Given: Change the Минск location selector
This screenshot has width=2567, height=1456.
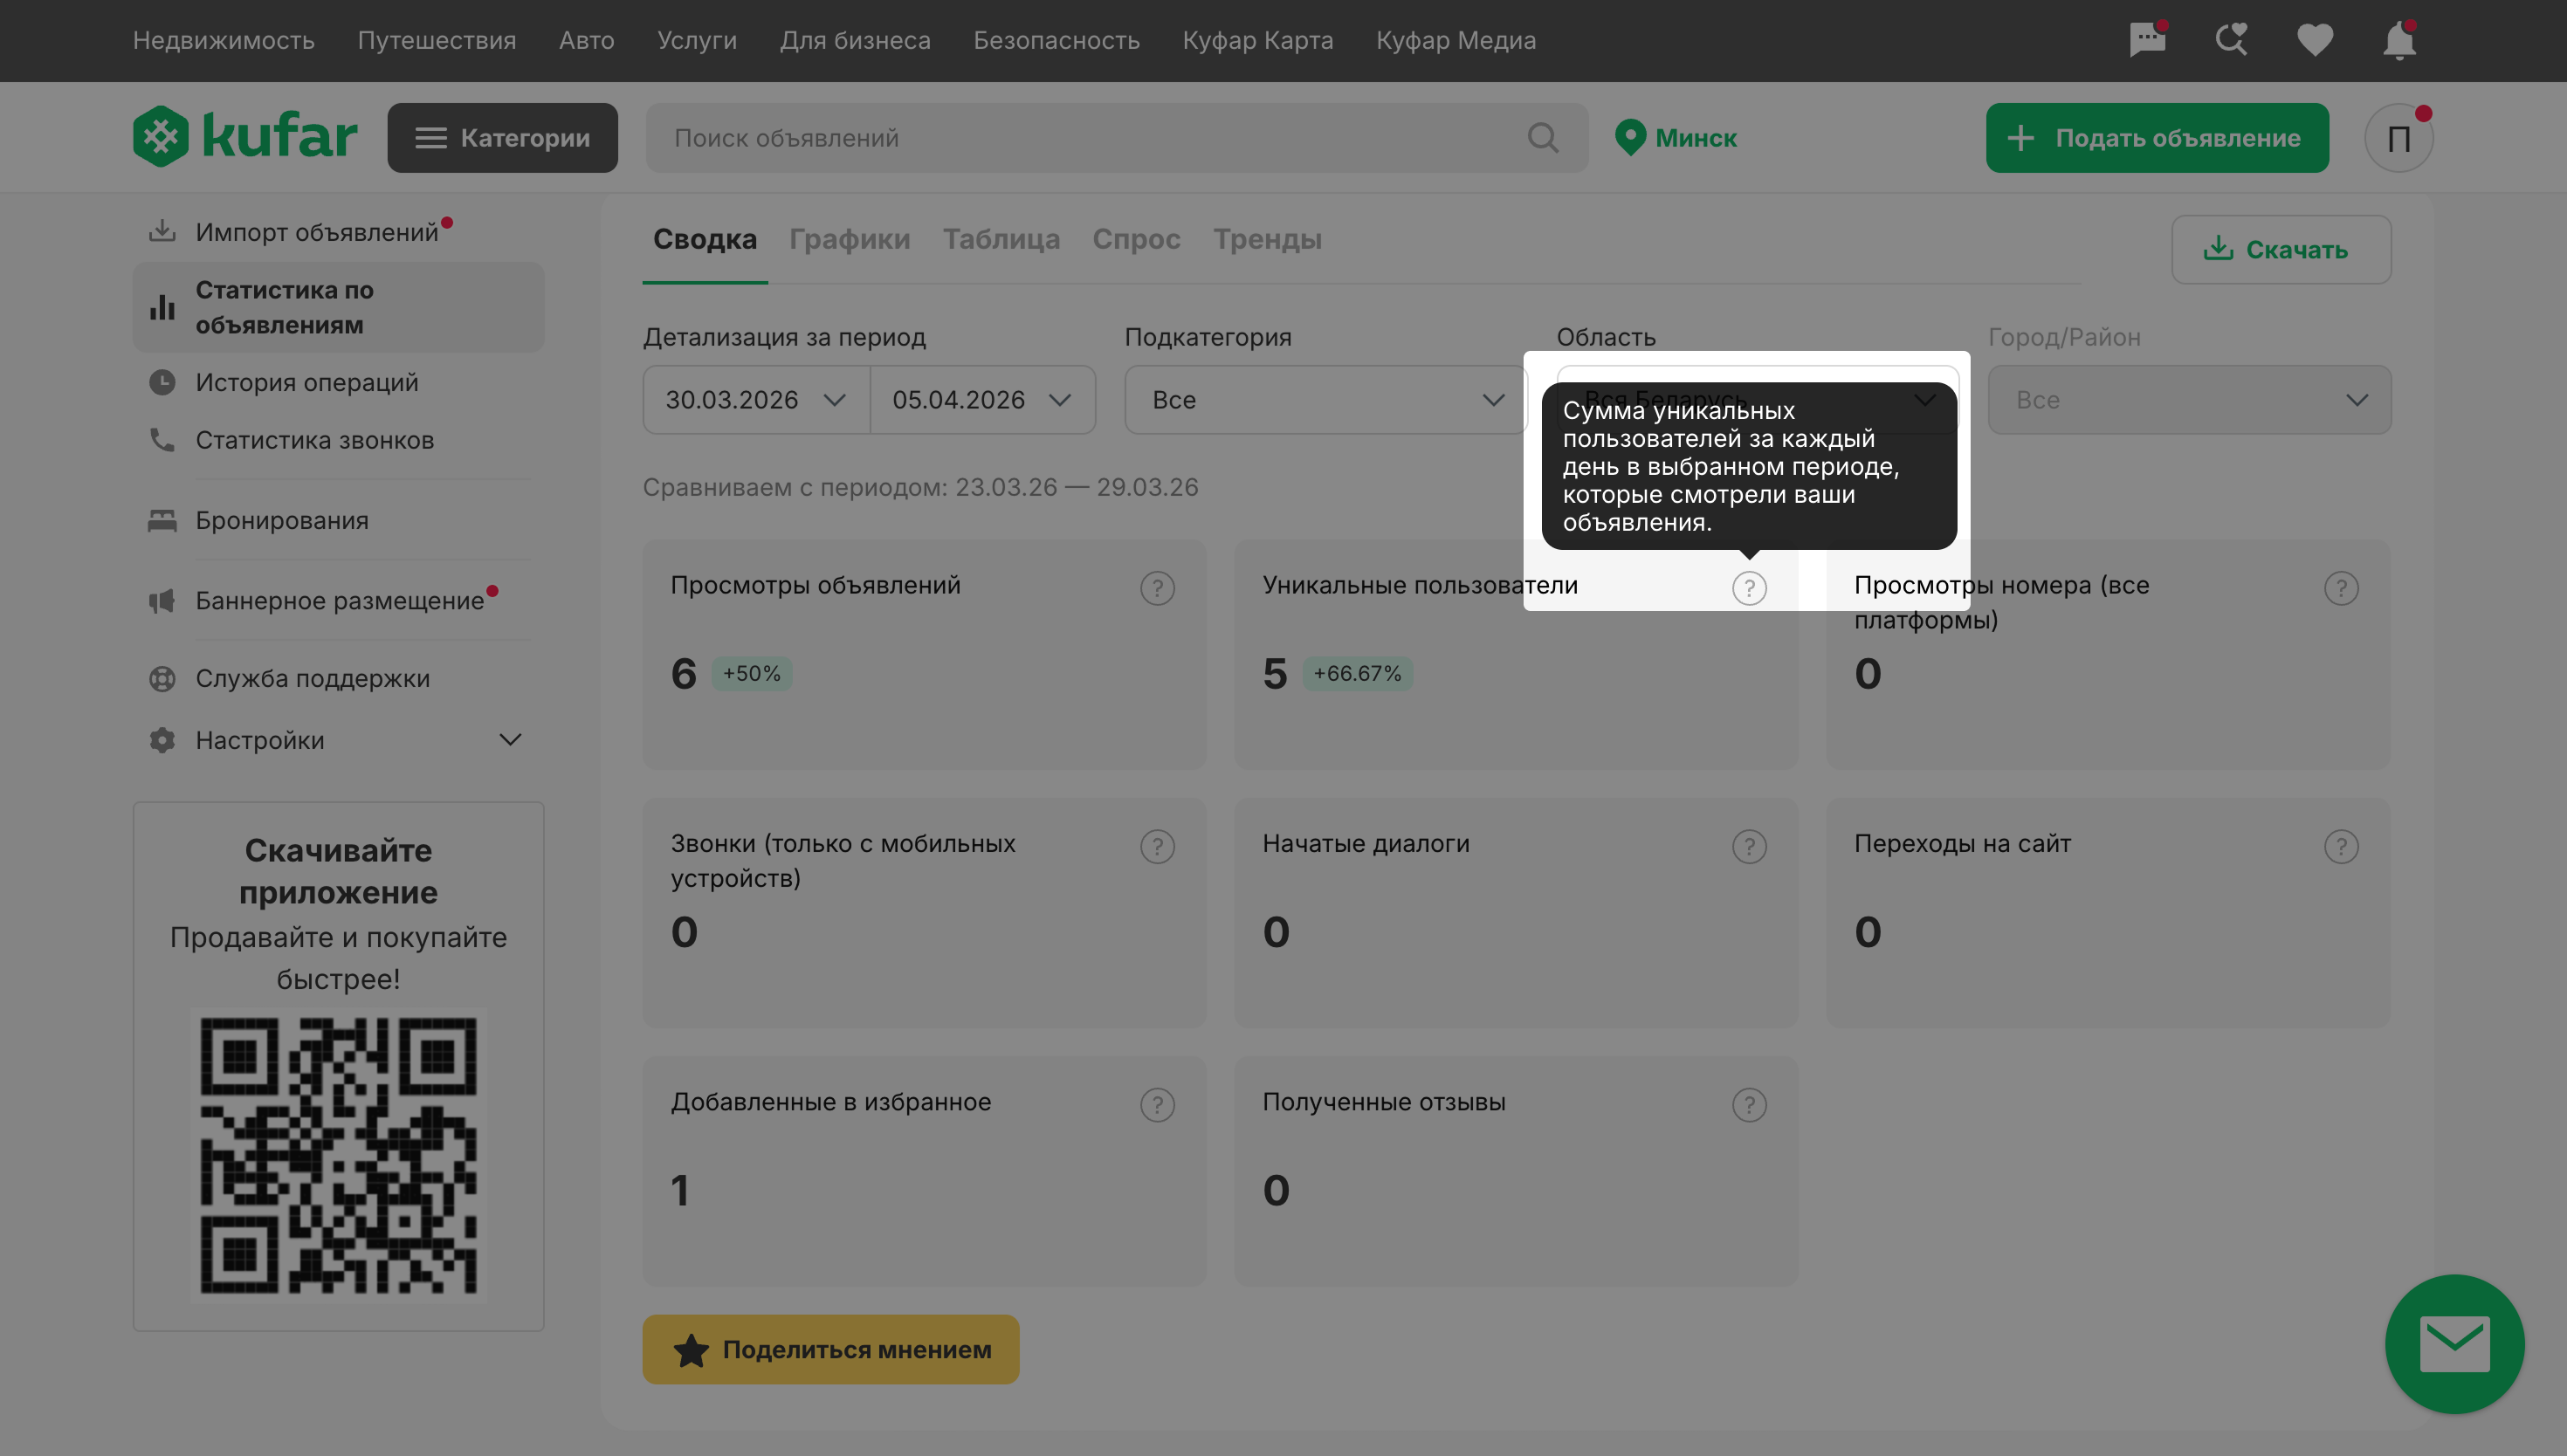Looking at the screenshot, I should tap(1676, 138).
